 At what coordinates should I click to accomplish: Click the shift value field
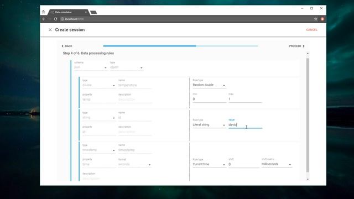pyautogui.click(x=244, y=165)
